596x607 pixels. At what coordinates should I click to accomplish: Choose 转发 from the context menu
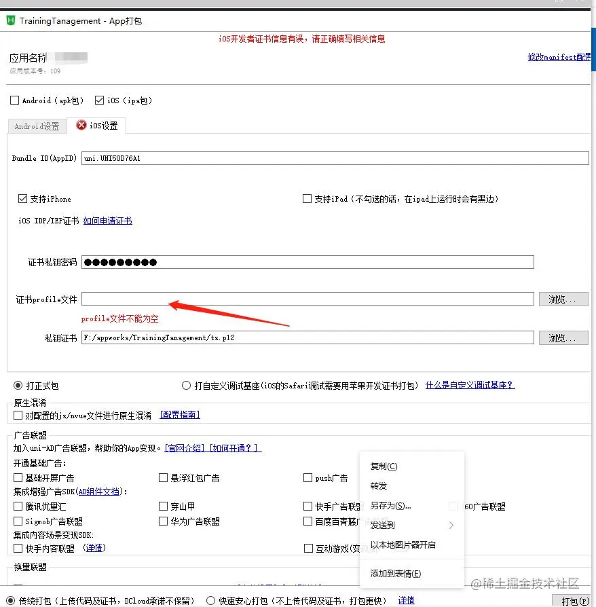tap(412, 486)
